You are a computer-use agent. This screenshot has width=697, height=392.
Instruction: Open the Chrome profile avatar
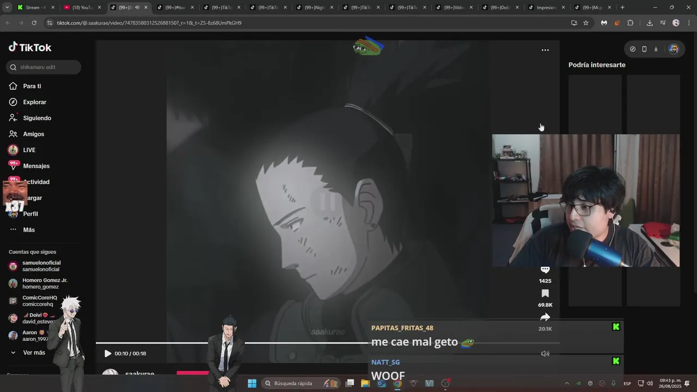click(676, 23)
